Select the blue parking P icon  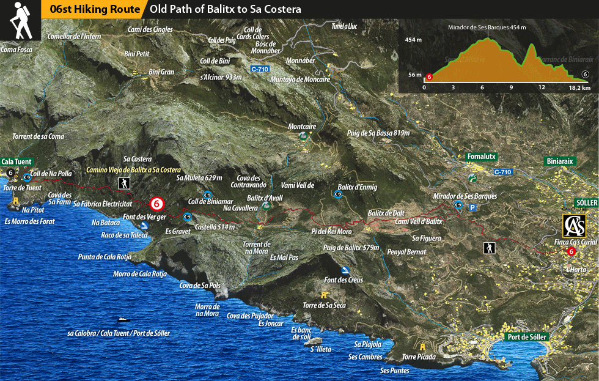click(472, 208)
